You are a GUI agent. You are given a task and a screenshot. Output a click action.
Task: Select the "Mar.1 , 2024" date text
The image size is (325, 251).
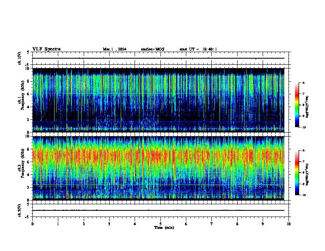coord(114,49)
